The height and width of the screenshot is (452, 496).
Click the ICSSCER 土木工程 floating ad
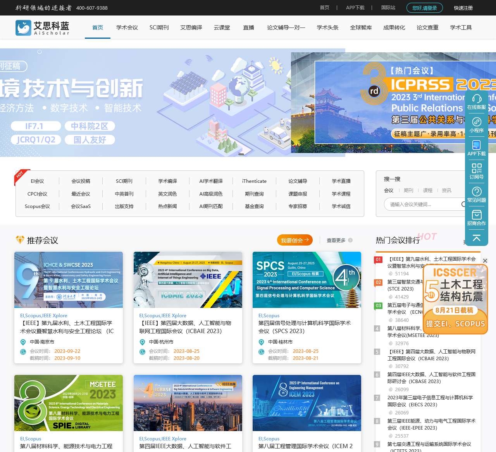point(455,299)
